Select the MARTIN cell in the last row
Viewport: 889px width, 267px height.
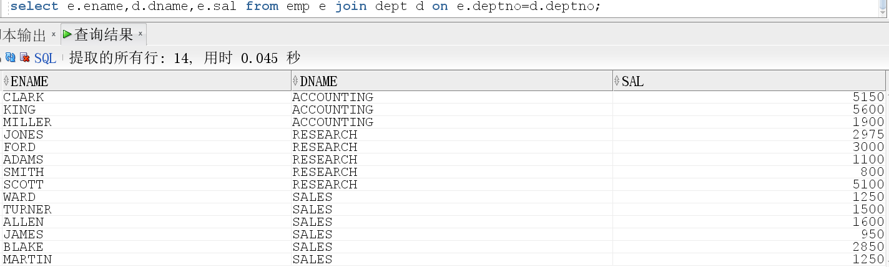pyautogui.click(x=27, y=260)
